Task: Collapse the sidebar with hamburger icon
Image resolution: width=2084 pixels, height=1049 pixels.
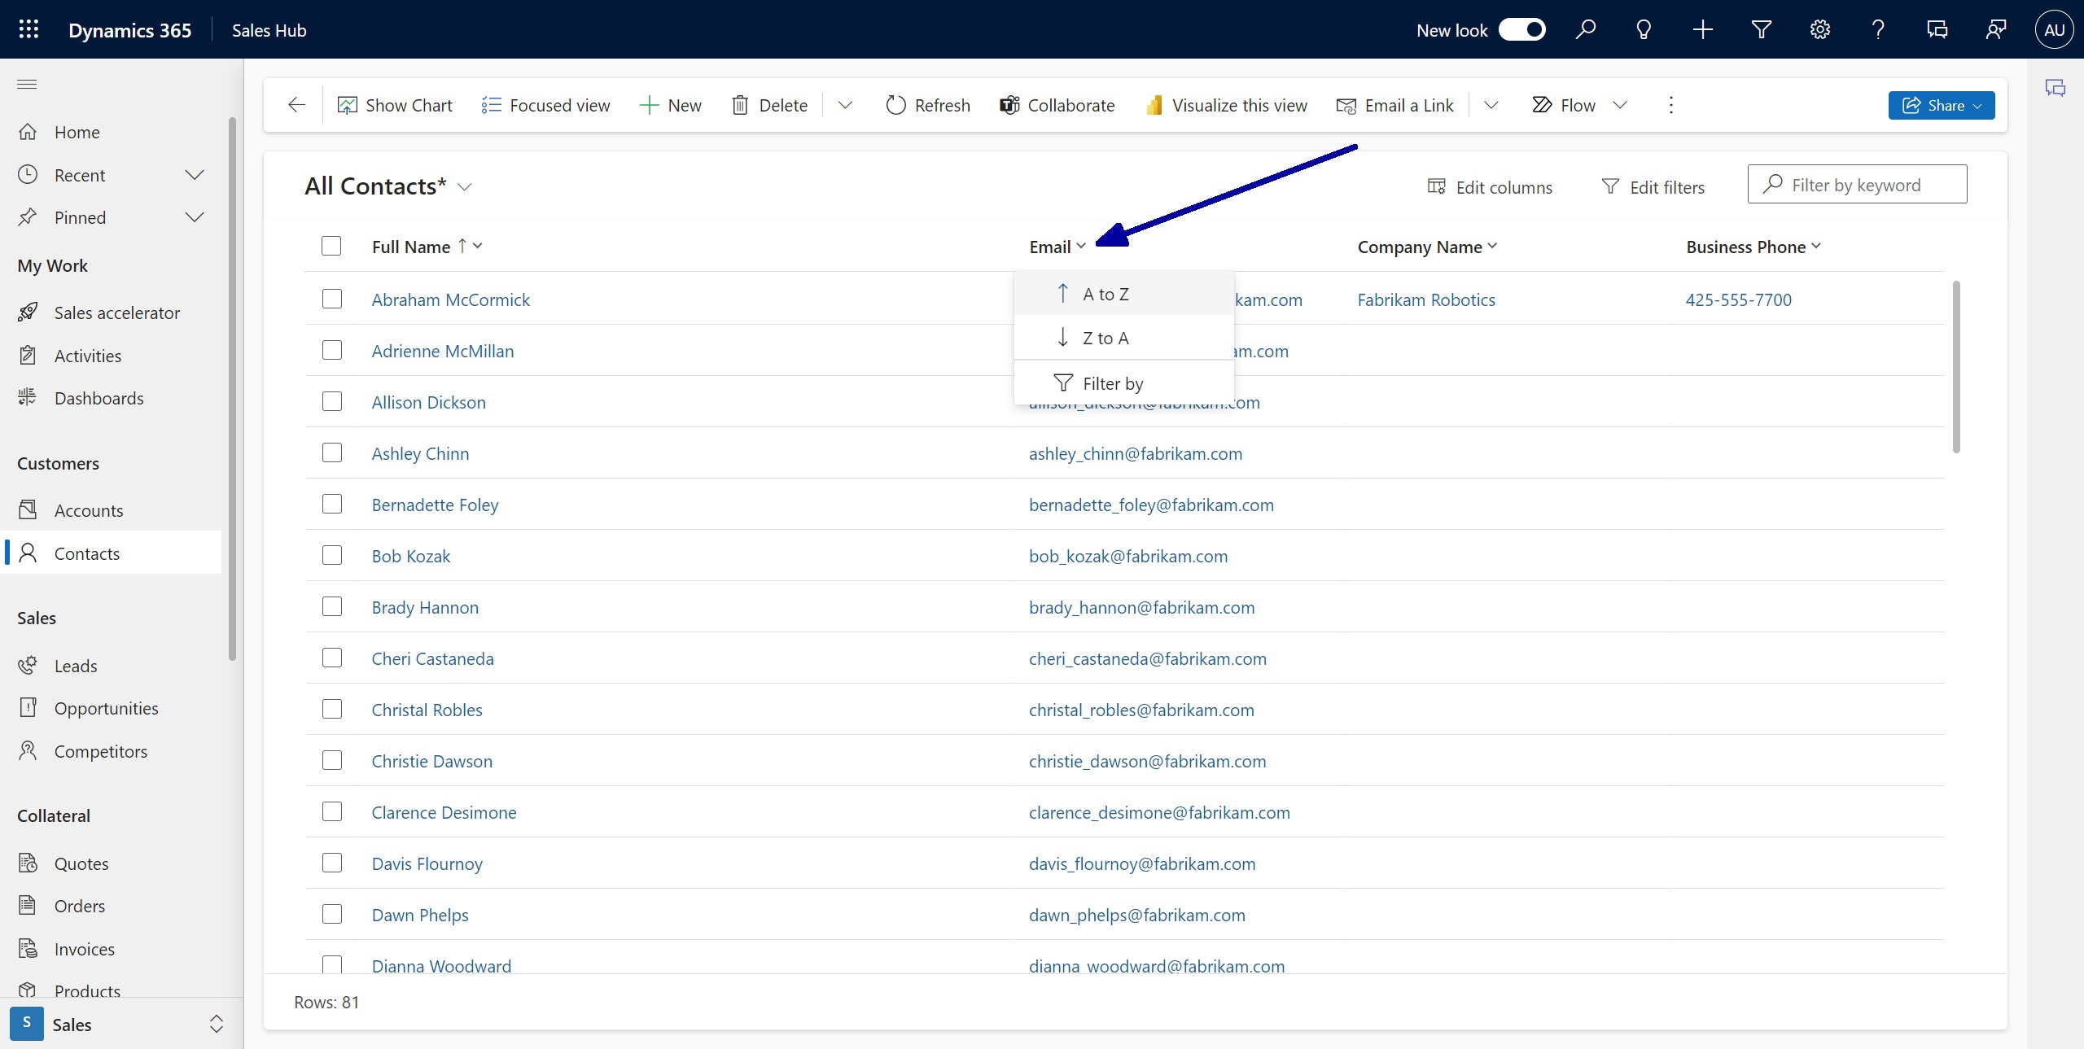Action: click(x=27, y=84)
